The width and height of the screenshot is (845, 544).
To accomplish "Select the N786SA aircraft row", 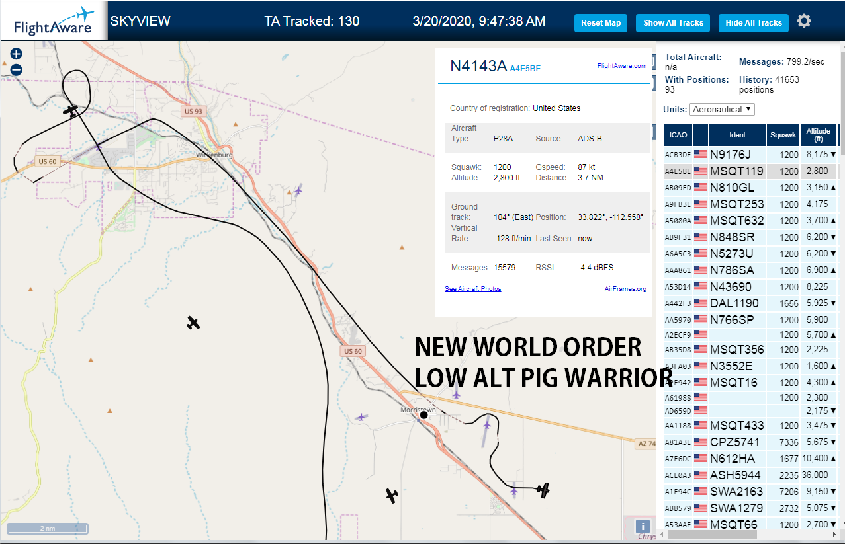I will pyautogui.click(x=751, y=270).
